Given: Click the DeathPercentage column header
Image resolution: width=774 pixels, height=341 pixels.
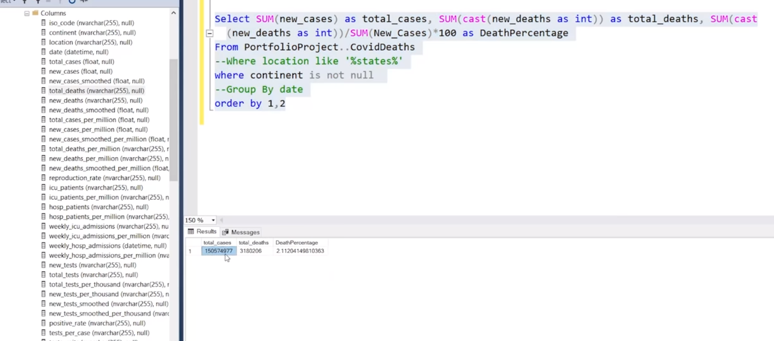Looking at the screenshot, I should [x=296, y=242].
